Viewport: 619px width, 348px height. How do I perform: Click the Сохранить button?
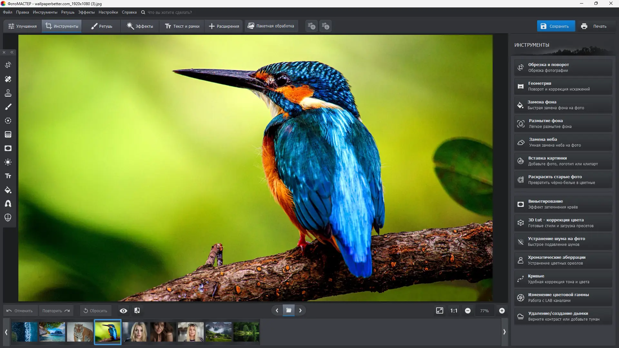[x=555, y=26]
